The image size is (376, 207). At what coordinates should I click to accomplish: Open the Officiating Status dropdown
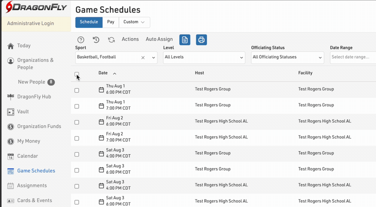tap(287, 58)
